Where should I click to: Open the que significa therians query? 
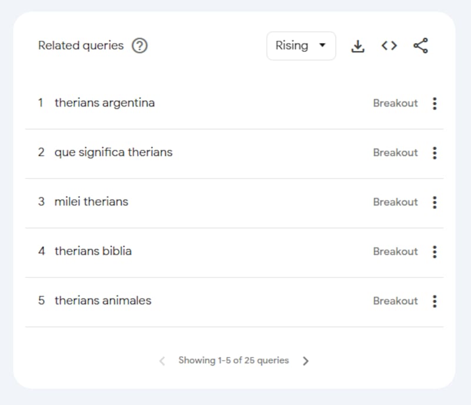(x=114, y=152)
